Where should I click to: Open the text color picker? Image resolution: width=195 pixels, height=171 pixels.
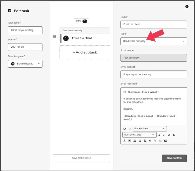click(x=124, y=141)
